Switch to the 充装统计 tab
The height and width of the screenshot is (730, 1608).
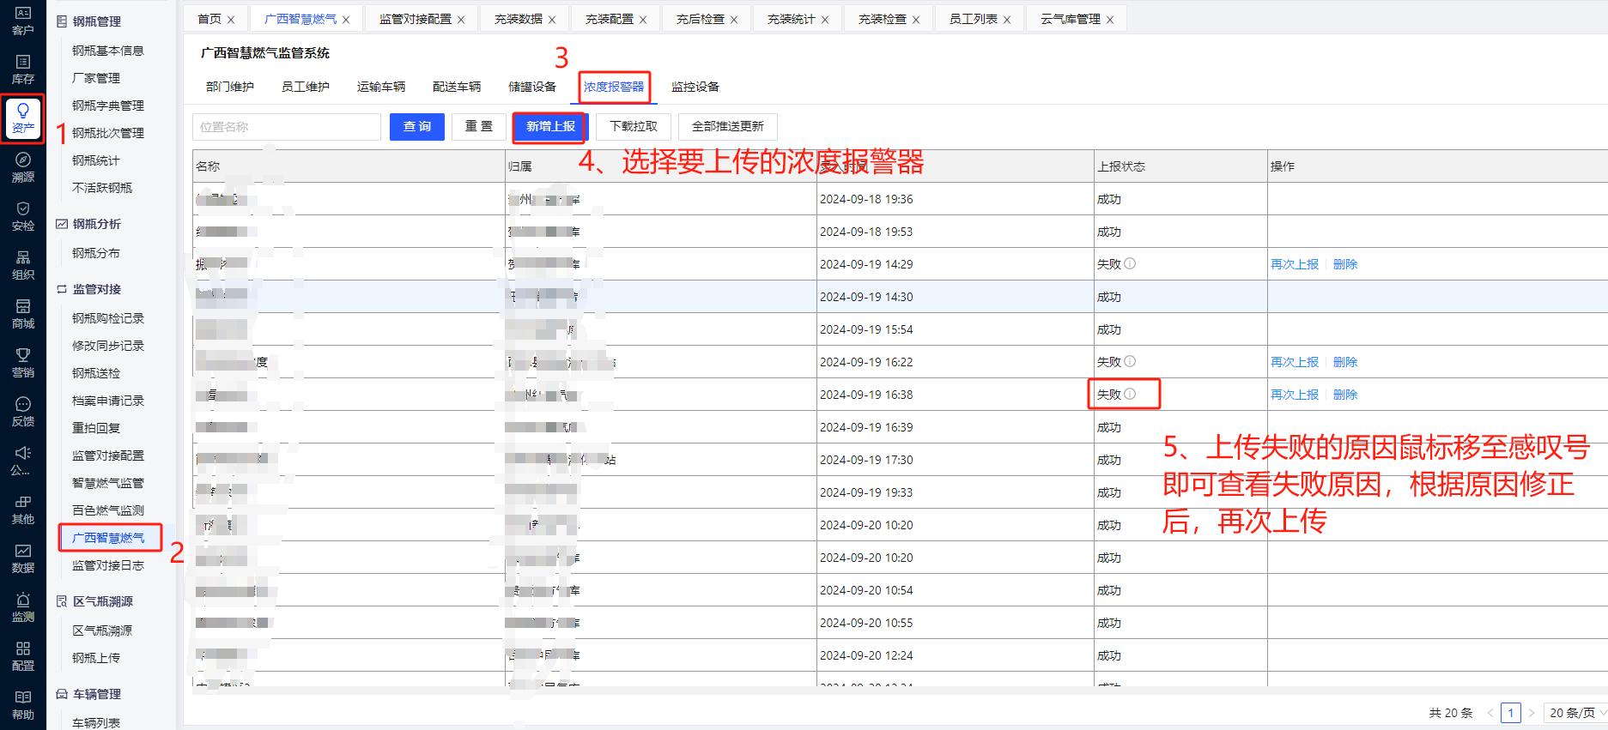tap(792, 19)
